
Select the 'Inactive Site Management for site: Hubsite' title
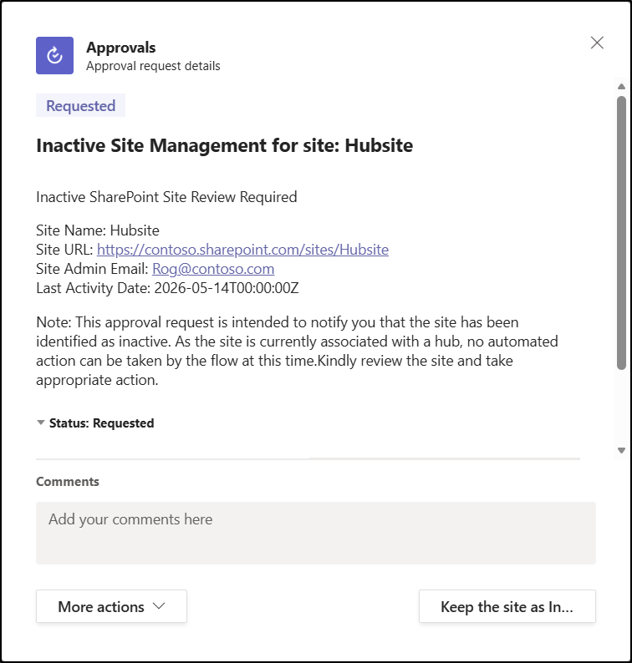point(224,145)
